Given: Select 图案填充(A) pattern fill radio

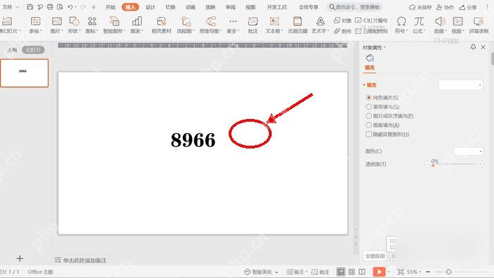Looking at the screenshot, I should (368, 125).
